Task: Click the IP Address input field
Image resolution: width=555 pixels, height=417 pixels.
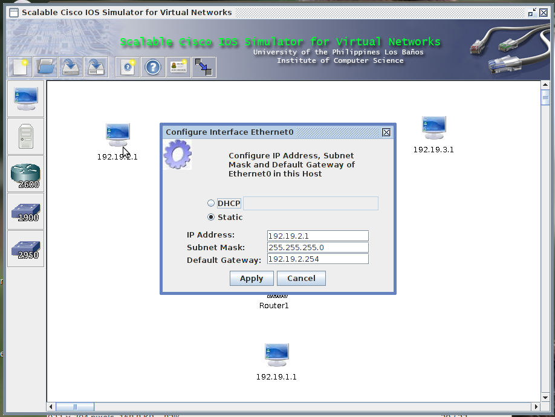Action: (x=318, y=236)
